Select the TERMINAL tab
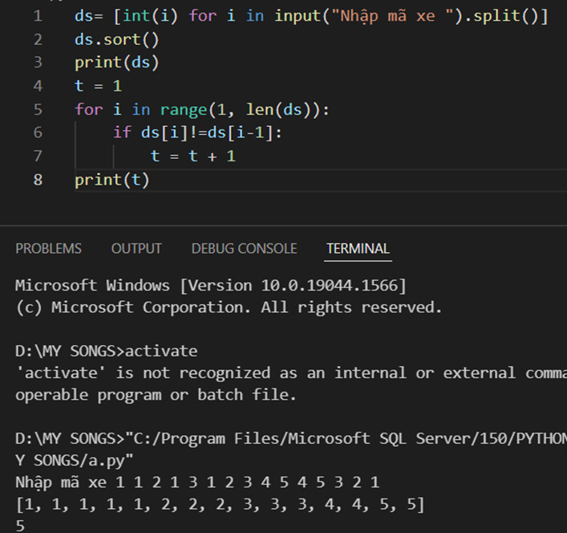Image resolution: width=567 pixels, height=533 pixels. [358, 249]
